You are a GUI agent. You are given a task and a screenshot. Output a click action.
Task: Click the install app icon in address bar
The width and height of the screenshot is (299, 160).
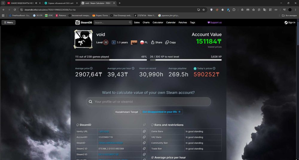coord(199,10)
